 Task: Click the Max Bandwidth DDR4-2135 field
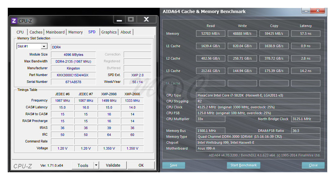point(73,61)
